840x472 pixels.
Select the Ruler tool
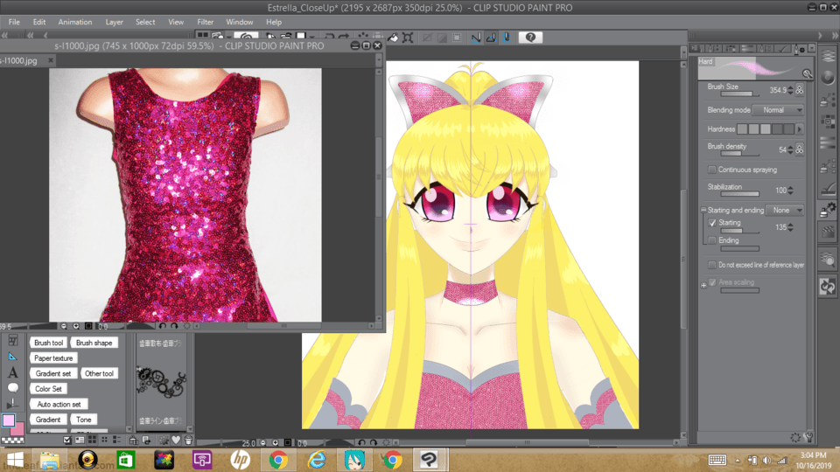[12, 357]
